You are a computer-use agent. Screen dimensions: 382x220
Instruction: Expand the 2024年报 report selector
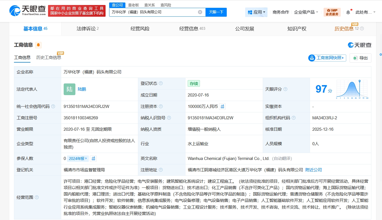coord(78,159)
